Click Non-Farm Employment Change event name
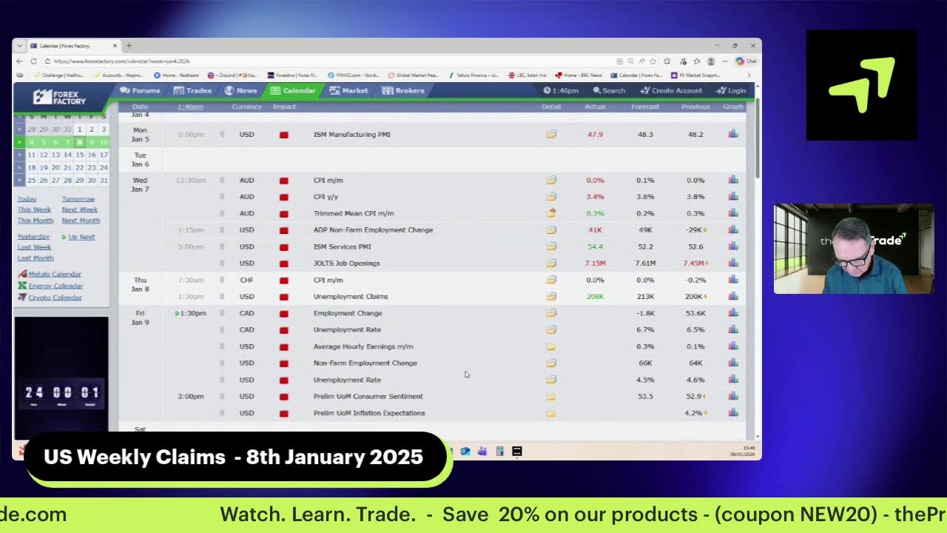 (365, 363)
